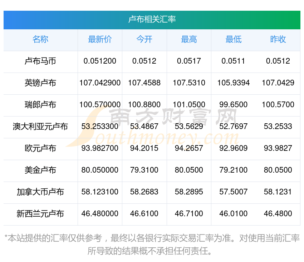Click the 最高 column header
Viewport: 304px width, 262px height.
[x=189, y=39]
